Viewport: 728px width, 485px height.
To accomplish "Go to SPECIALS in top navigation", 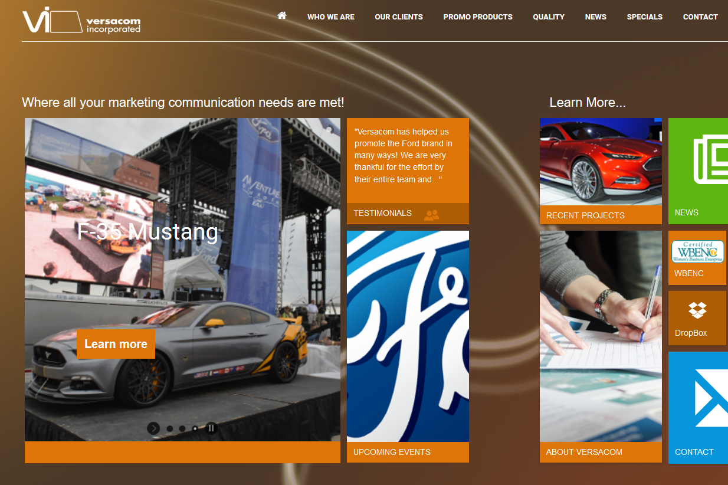I will [645, 17].
